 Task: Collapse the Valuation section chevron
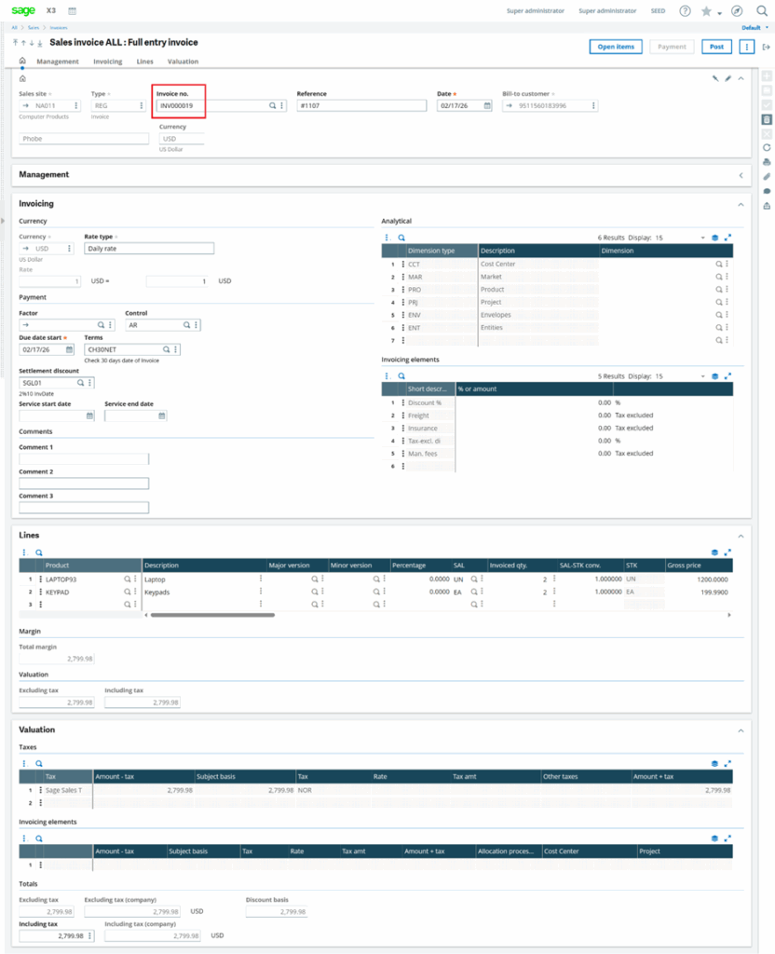[x=740, y=729]
